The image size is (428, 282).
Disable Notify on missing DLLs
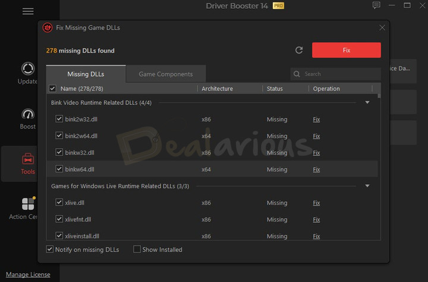tap(50, 249)
